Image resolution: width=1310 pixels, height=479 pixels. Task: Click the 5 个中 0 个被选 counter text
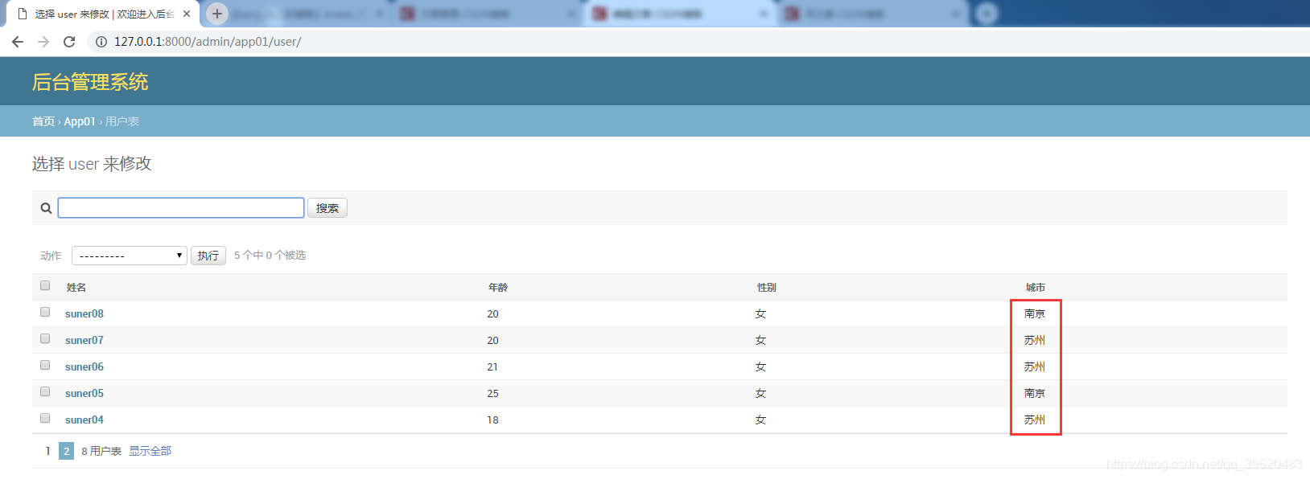[x=270, y=255]
